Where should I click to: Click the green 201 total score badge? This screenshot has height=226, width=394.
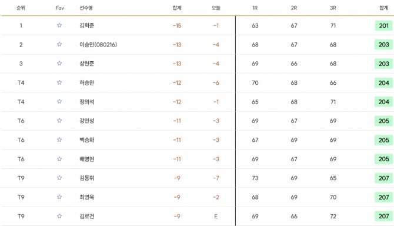coord(383,26)
